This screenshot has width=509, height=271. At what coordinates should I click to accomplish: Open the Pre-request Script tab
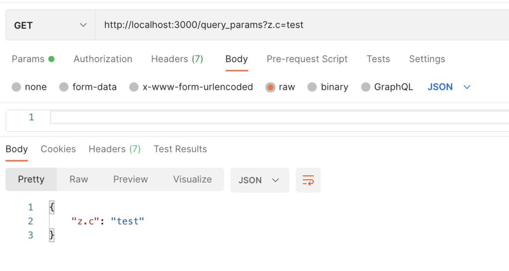(x=307, y=59)
